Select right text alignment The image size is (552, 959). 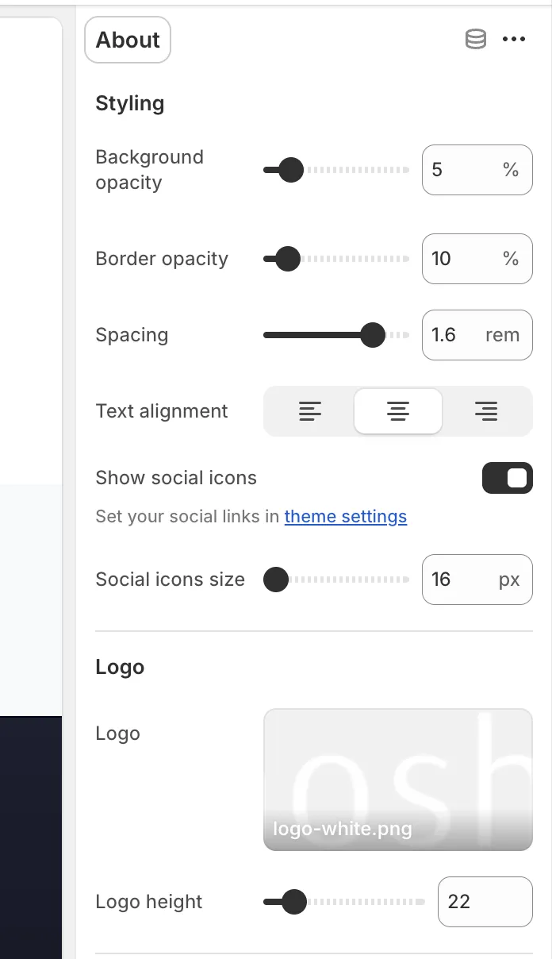[x=486, y=411]
